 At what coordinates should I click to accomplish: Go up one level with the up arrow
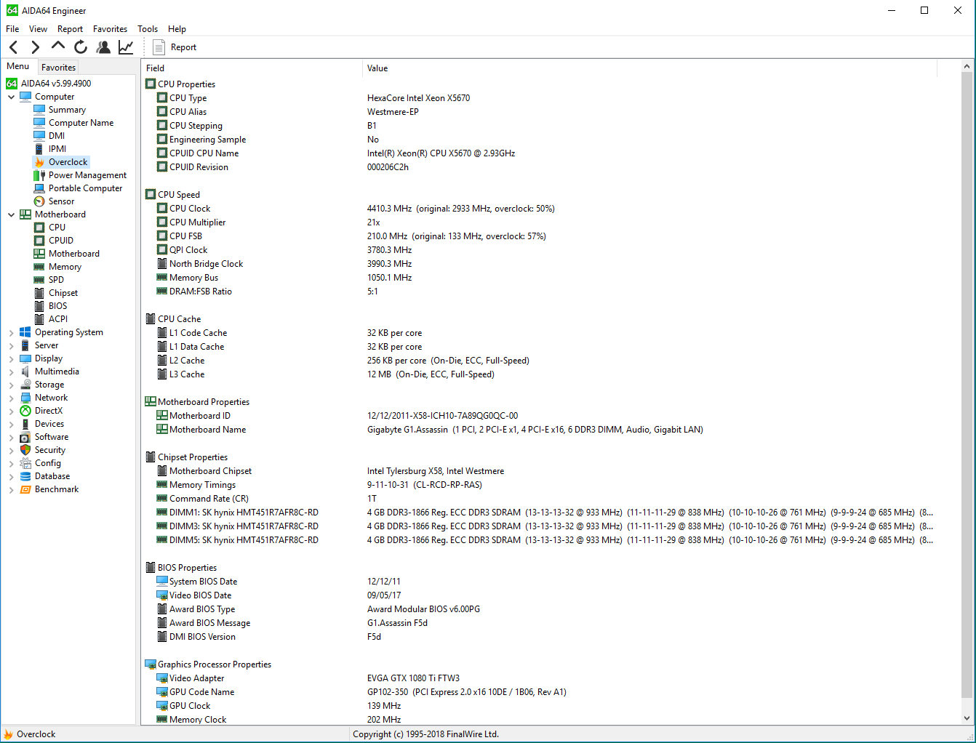(57, 47)
